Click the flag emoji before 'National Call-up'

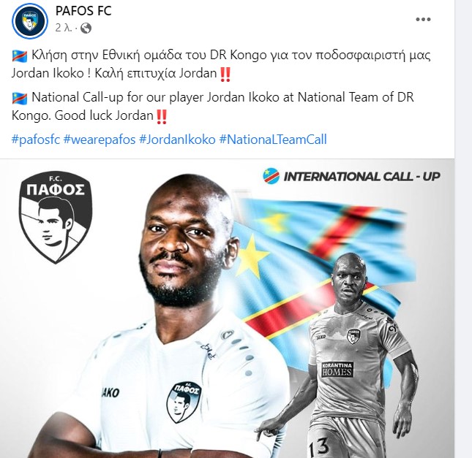point(20,98)
